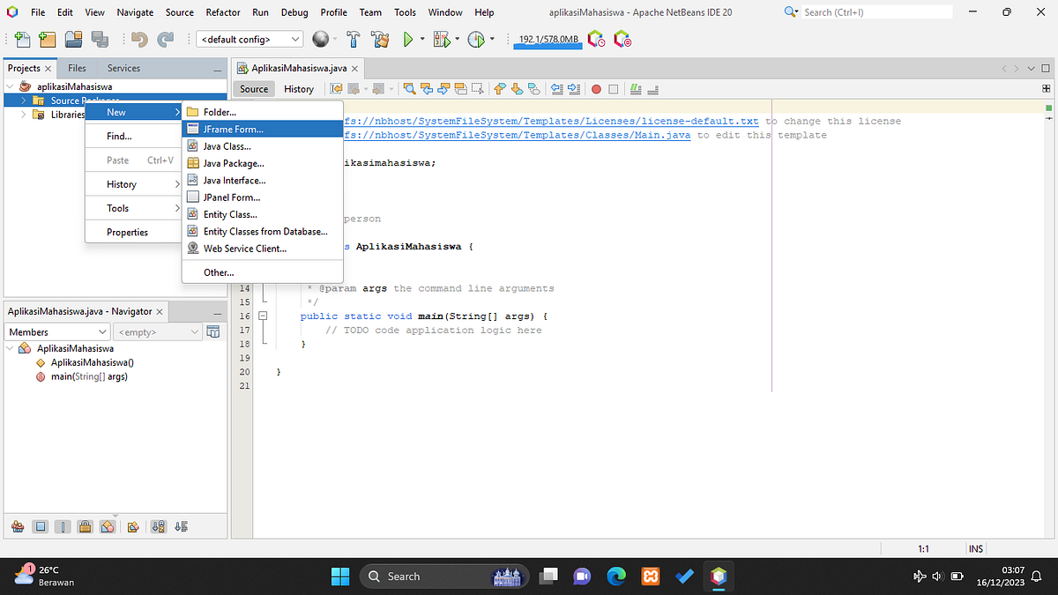Click Properties in the context menu
The width and height of the screenshot is (1058, 595).
[x=132, y=233]
